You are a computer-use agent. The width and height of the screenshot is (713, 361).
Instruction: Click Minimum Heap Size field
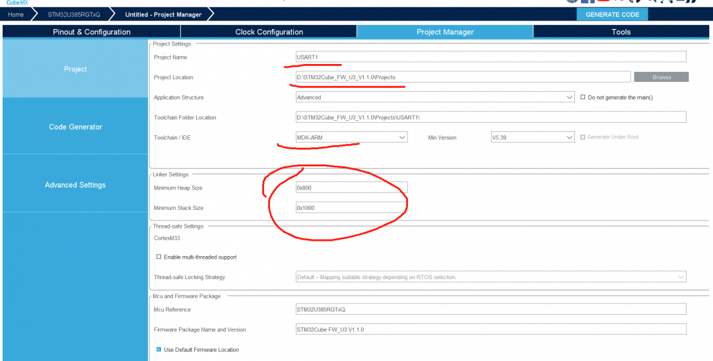click(351, 187)
